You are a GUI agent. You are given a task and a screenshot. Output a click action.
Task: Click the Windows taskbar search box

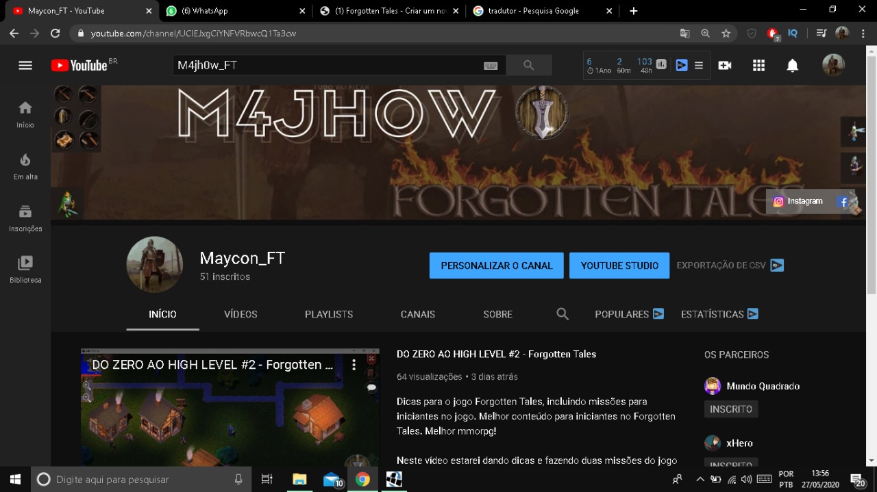pyautogui.click(x=143, y=479)
